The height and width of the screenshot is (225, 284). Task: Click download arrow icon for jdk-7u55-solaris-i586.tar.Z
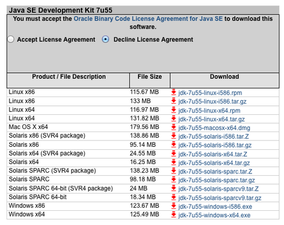click(173, 136)
